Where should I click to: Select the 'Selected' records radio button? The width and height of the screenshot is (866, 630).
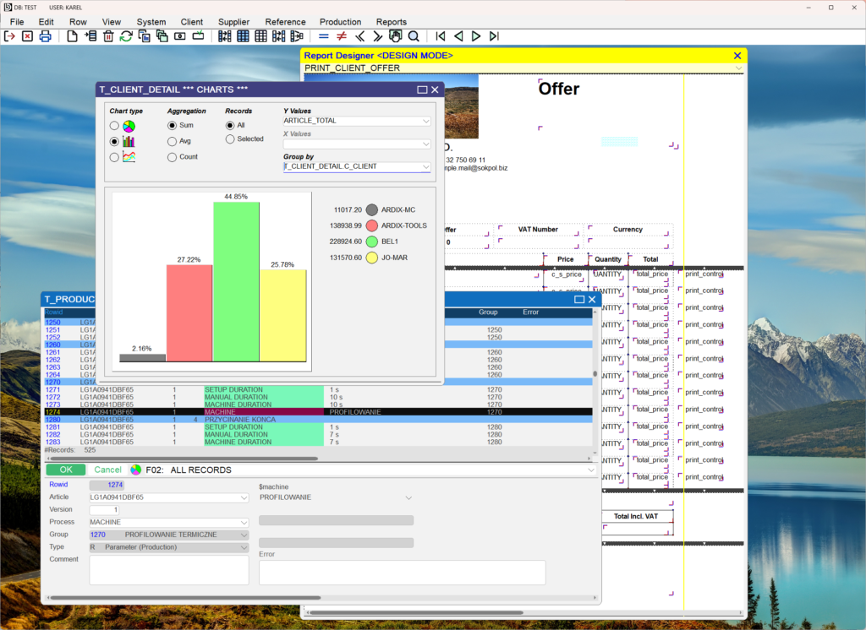click(230, 139)
